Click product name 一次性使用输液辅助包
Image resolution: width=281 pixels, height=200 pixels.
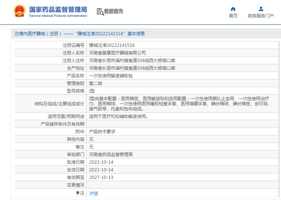pos(111,76)
